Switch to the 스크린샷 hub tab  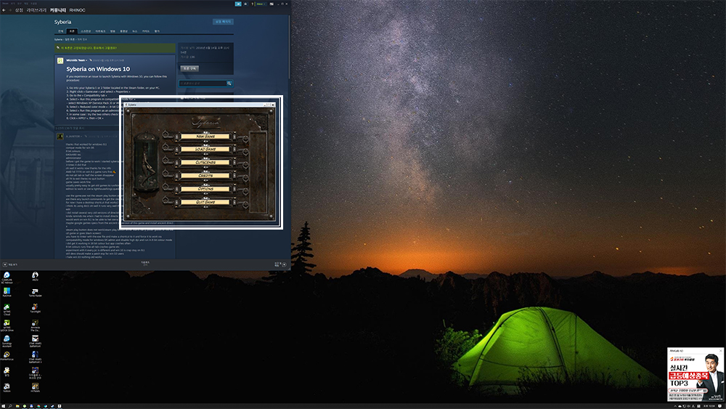coord(86,31)
